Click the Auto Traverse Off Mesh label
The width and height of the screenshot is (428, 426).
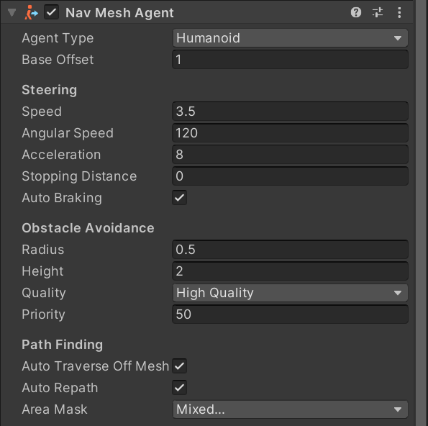pos(95,366)
